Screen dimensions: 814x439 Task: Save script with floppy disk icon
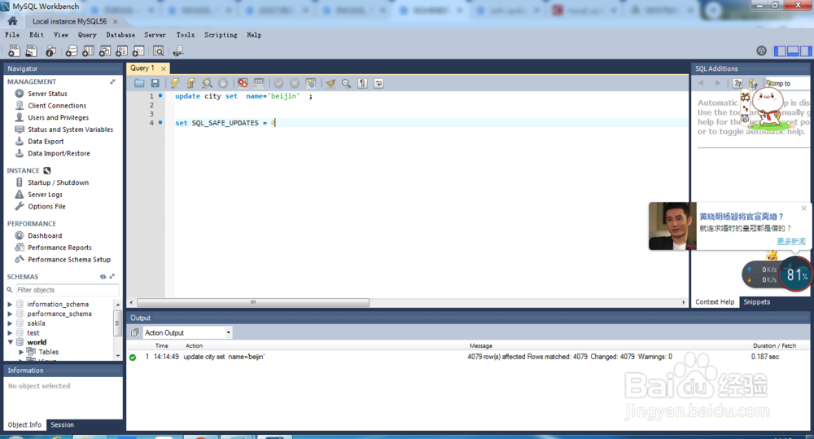155,83
